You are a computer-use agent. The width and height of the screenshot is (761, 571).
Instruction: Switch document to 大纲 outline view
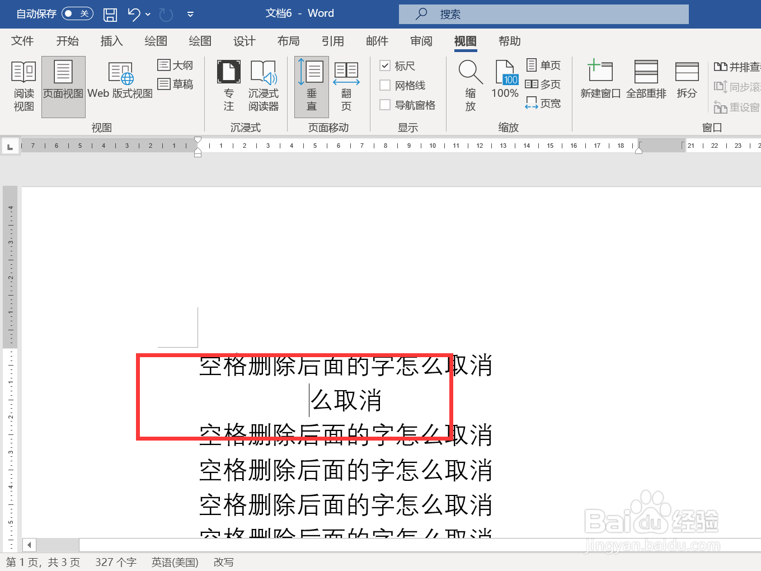[175, 65]
